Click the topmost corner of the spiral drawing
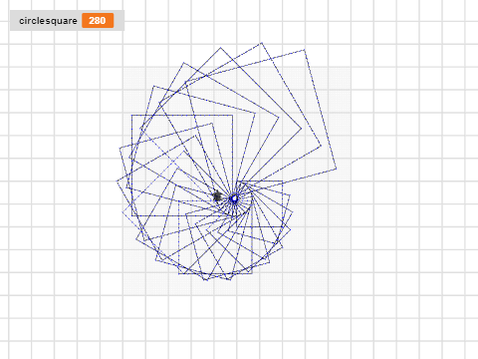The width and height of the screenshot is (478, 359). [x=262, y=43]
